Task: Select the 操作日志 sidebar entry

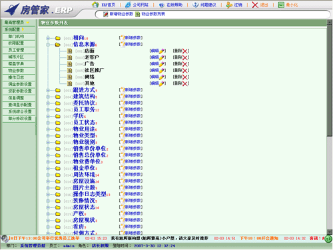Action: pos(19,77)
